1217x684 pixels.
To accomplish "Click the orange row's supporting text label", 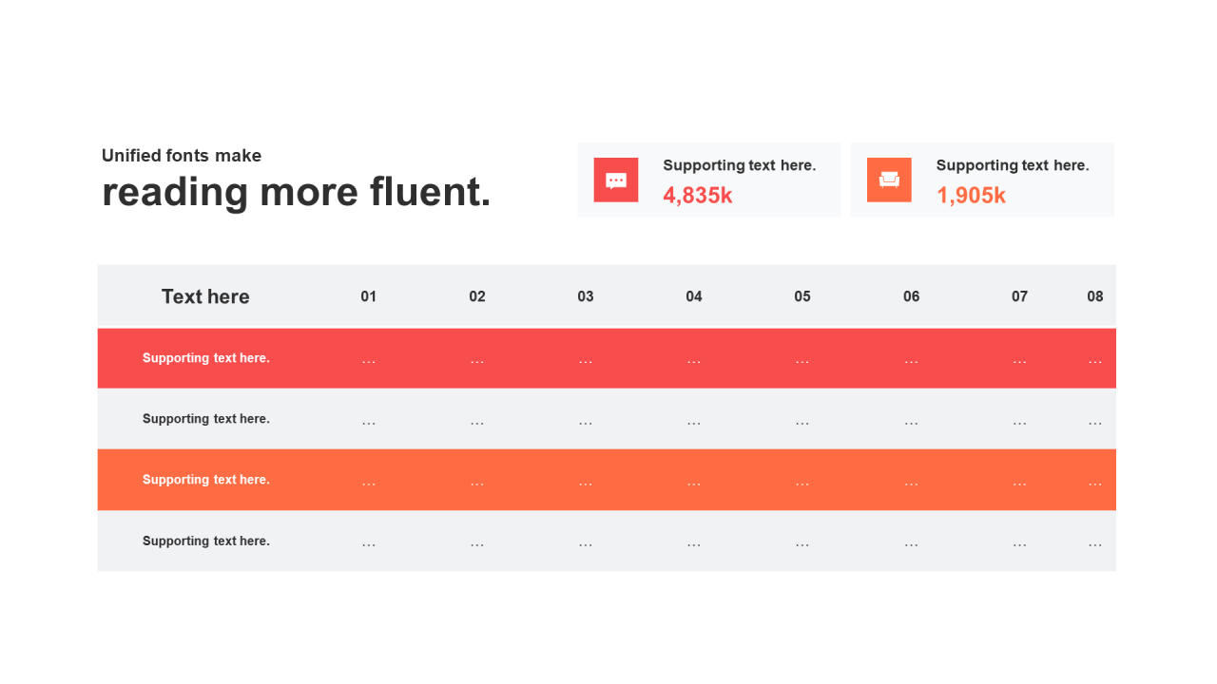I will click(x=206, y=480).
